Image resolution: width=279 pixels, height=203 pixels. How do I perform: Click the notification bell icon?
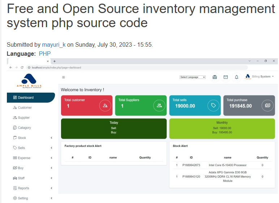[237, 77]
